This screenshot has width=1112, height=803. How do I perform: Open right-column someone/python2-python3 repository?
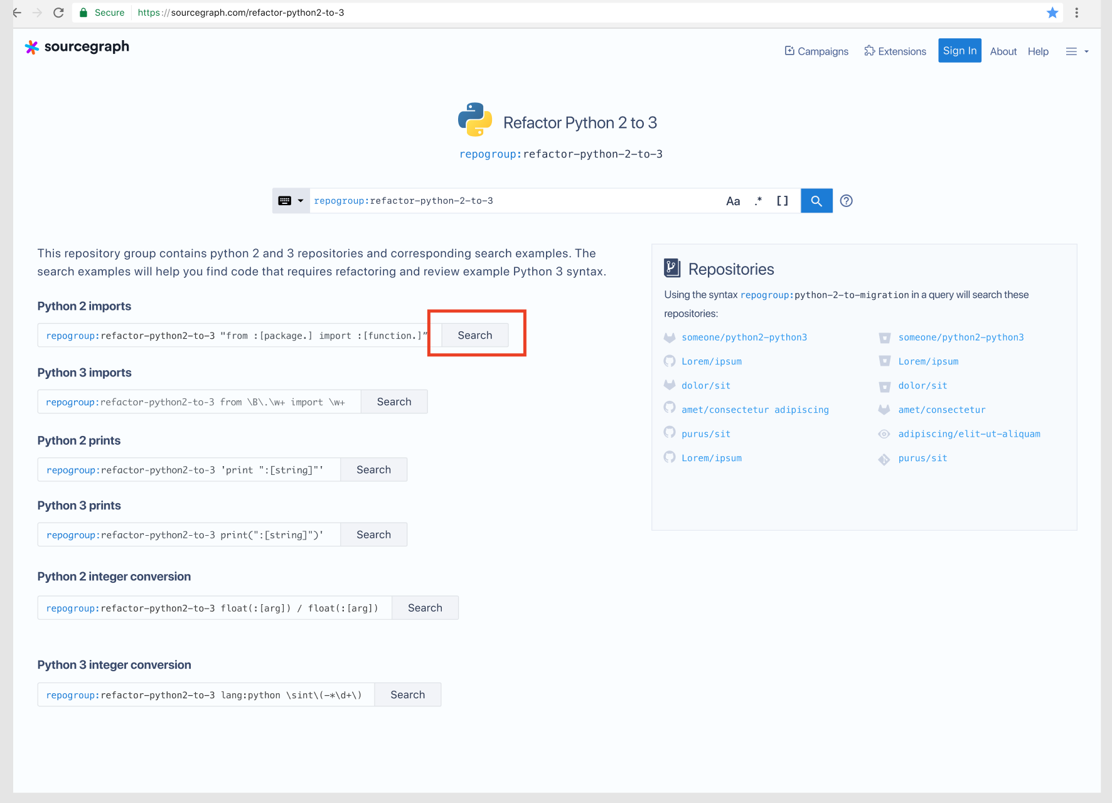961,338
